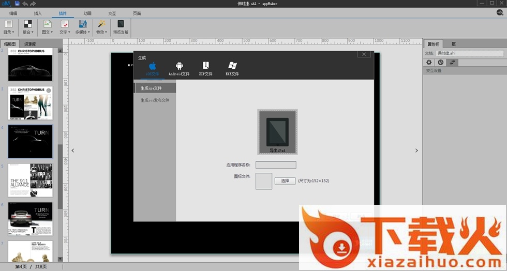
Task: Click thumbnail scrollbar up arrow
Action: [x=60, y=51]
